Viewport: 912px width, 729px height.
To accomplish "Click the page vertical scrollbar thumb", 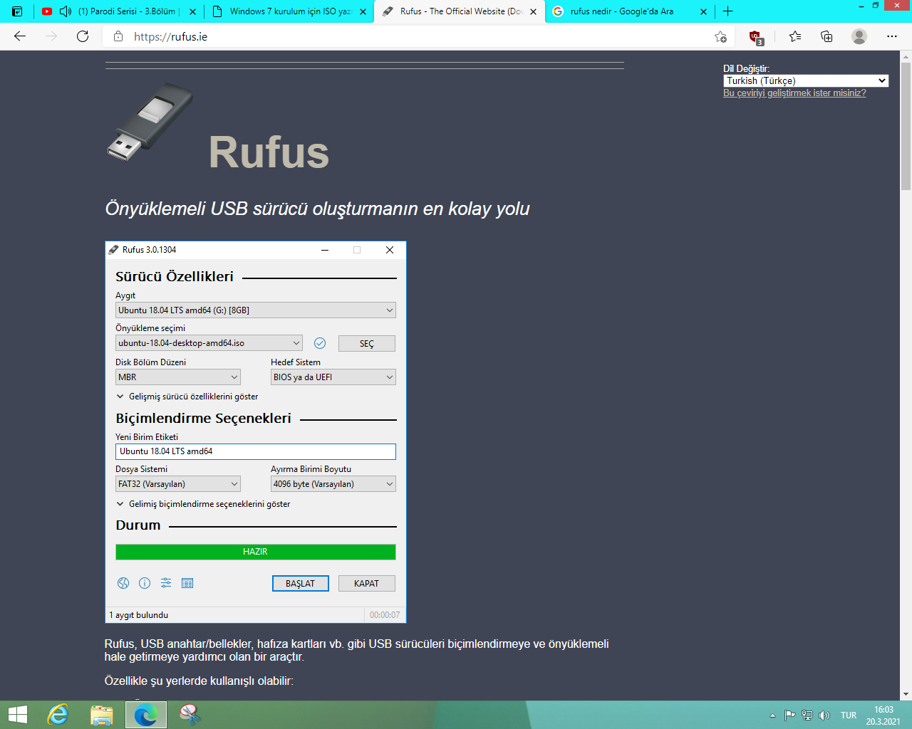I will [x=906, y=127].
